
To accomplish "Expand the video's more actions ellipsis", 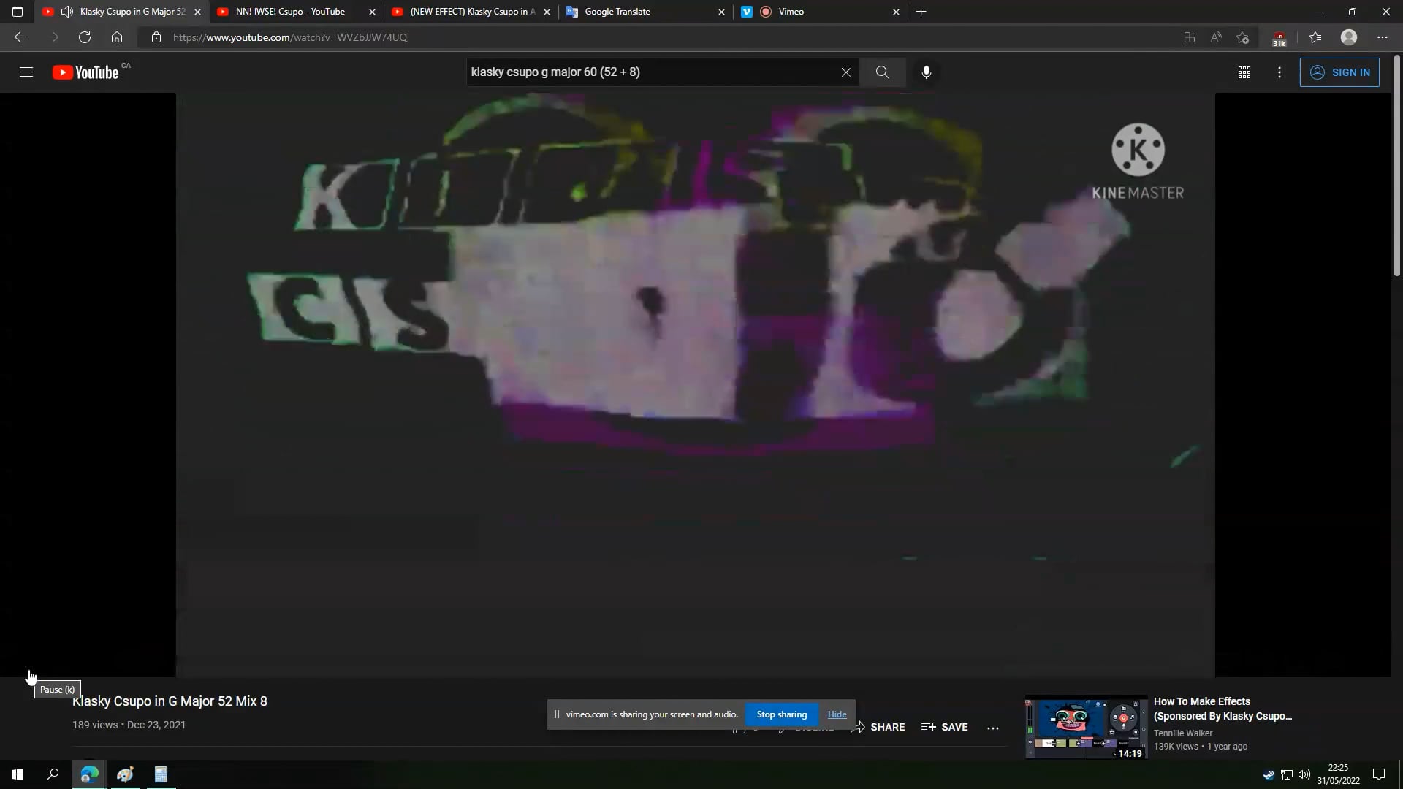I will pyautogui.click(x=993, y=728).
